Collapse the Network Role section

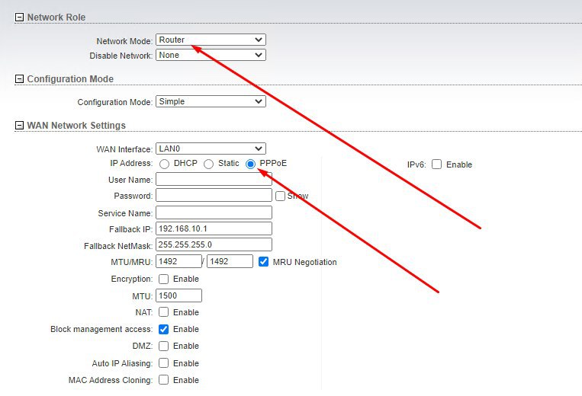(x=19, y=18)
